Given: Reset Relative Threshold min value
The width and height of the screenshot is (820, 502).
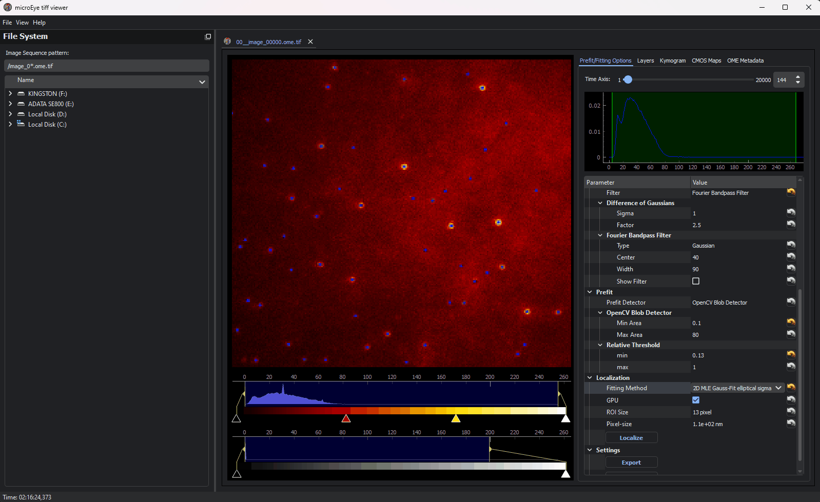Looking at the screenshot, I should pyautogui.click(x=791, y=355).
